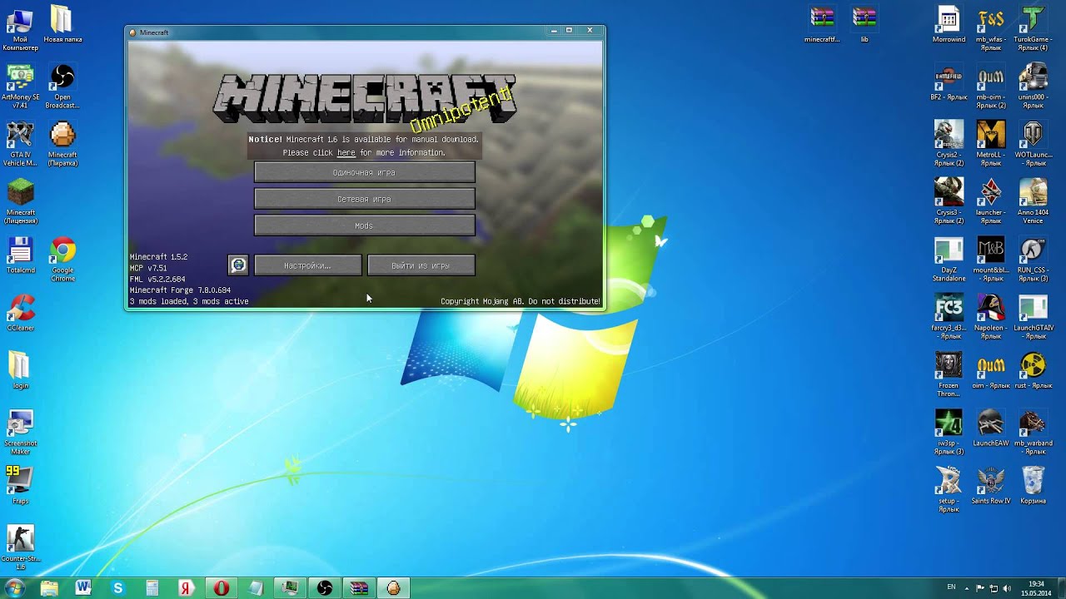
Task: Select Minecraft (Пиратка) desktop icon
Action: [62, 144]
